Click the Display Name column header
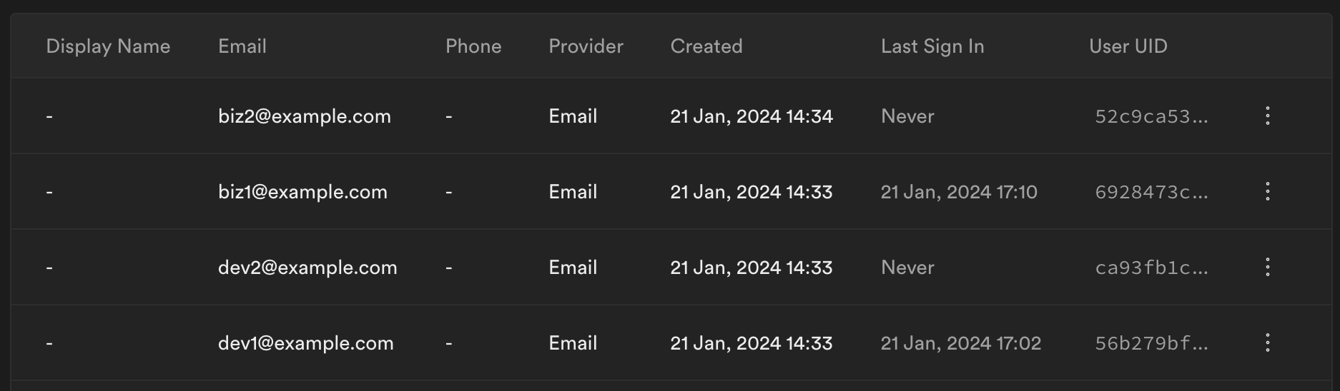The height and width of the screenshot is (391, 1340). coord(108,46)
